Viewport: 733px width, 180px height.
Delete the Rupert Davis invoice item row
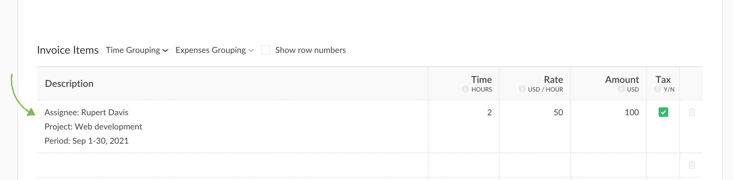pos(691,112)
